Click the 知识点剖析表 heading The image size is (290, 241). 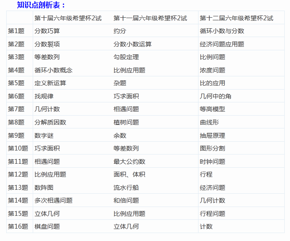pos(41,5)
